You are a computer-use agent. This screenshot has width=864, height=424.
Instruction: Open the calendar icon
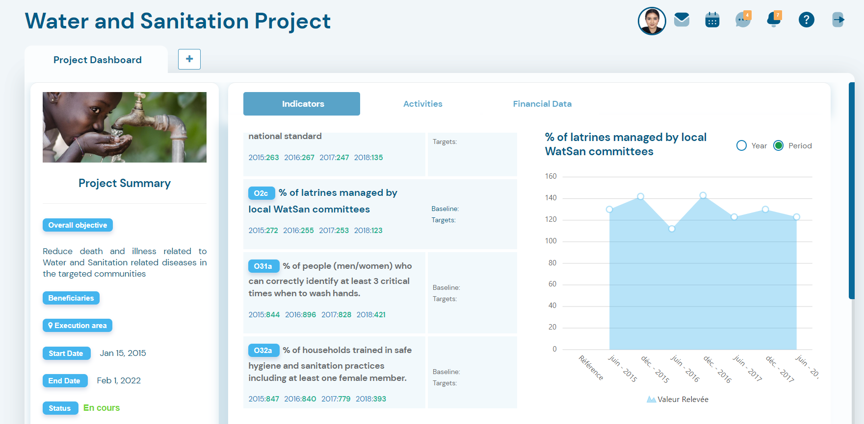pyautogui.click(x=712, y=20)
